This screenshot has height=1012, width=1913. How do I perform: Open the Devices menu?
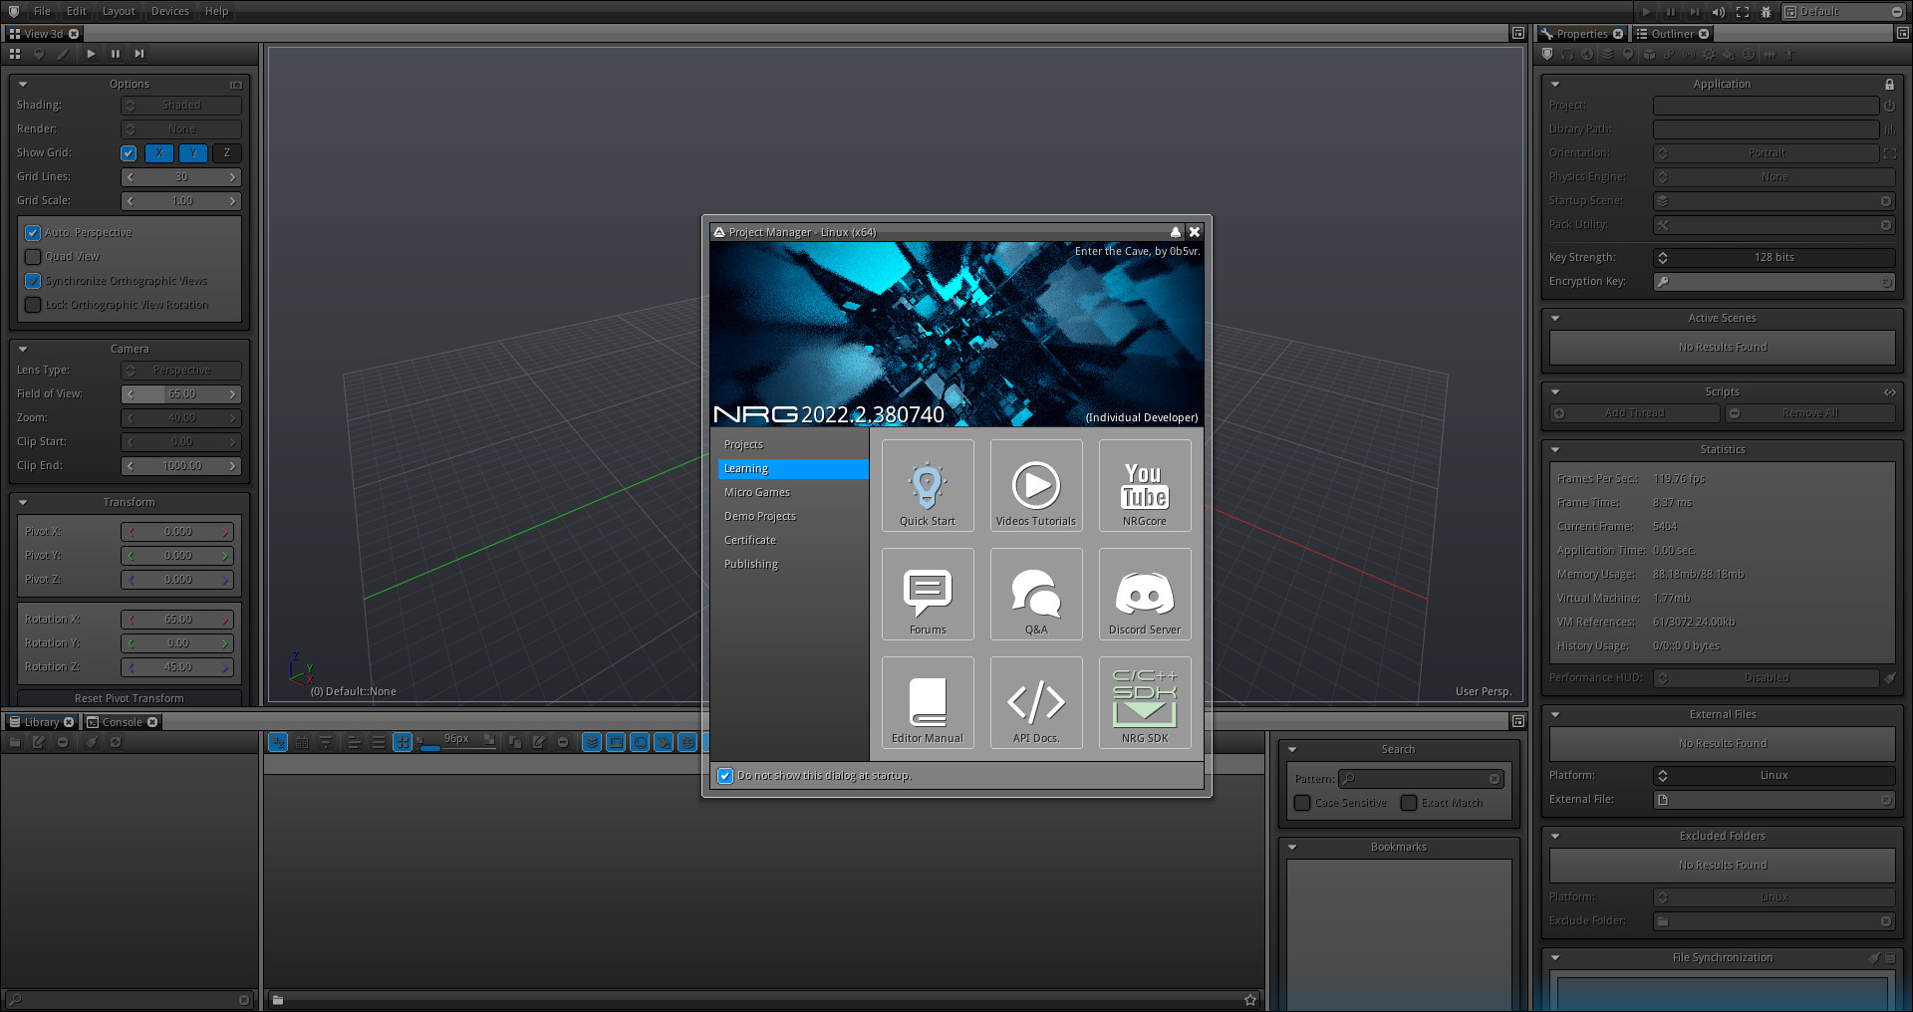coord(169,11)
